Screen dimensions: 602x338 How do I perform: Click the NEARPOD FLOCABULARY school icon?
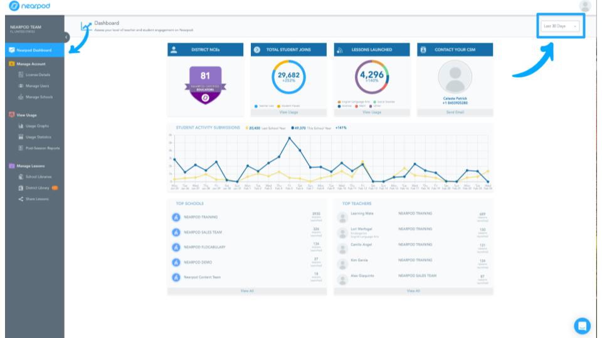coord(176,247)
